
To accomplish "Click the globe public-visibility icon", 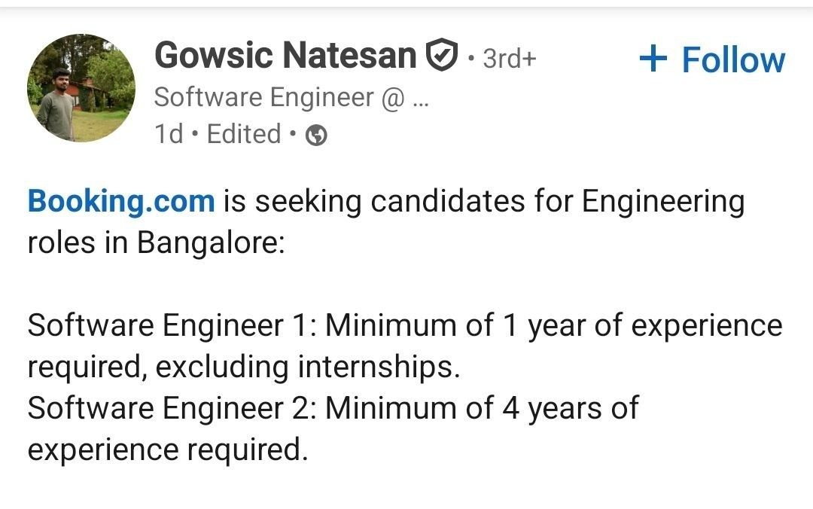I will click(318, 136).
